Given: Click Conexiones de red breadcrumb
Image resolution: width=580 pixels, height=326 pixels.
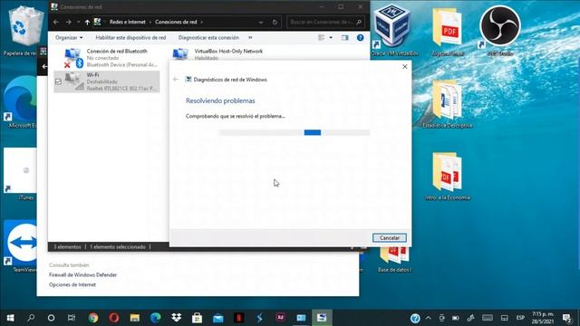Looking at the screenshot, I should pos(176,22).
